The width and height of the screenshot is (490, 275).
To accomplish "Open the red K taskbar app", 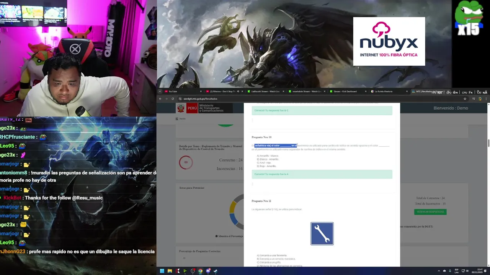I will point(178,271).
